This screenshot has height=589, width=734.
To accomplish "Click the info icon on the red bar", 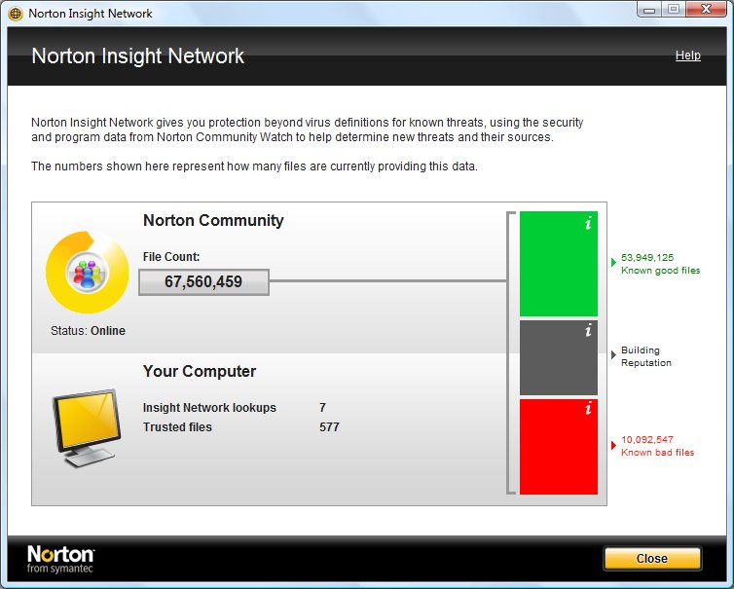I will click(588, 408).
